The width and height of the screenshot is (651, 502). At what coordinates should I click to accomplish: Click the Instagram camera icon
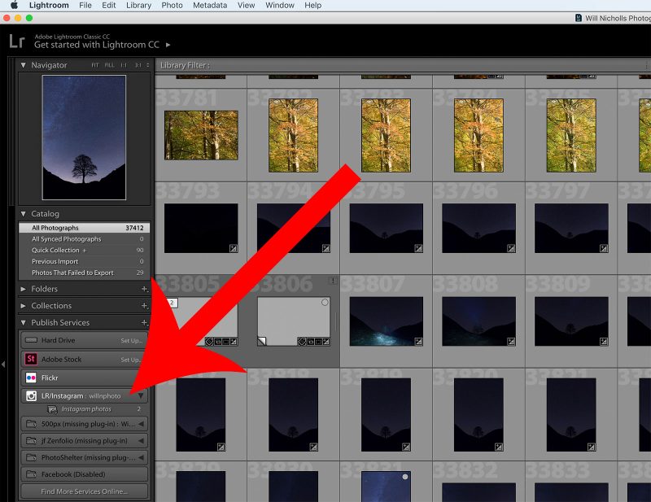31,395
